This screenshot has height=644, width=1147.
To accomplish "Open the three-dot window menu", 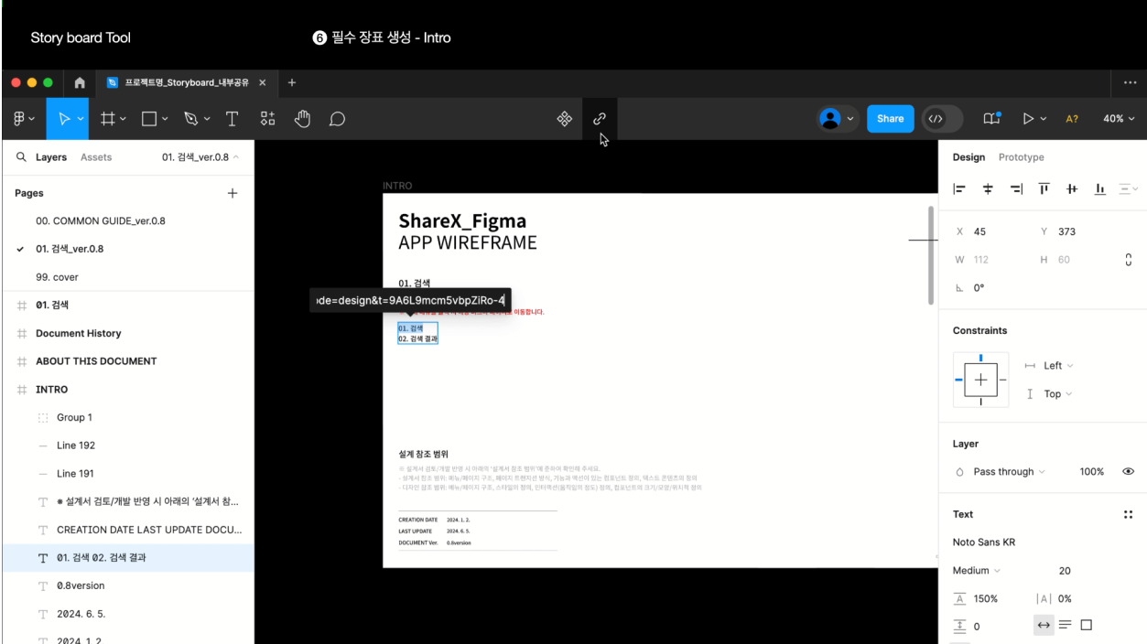I will tap(1130, 83).
